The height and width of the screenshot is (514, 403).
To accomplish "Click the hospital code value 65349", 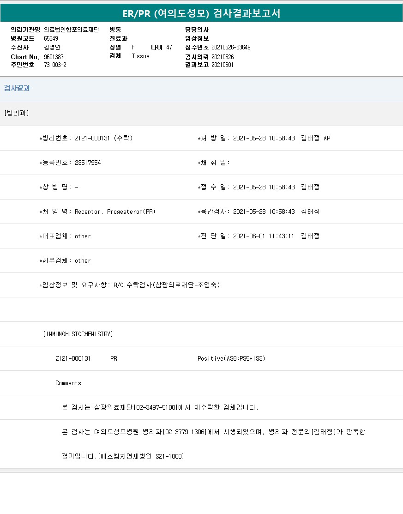I will [x=51, y=39].
